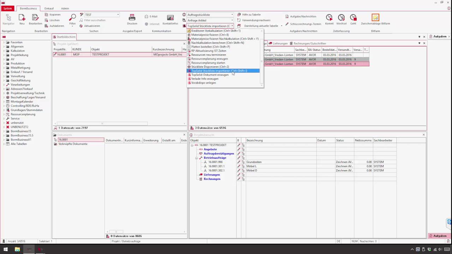This screenshot has height=254, width=452.
Task: Click Aufgabe/Nachrichten in ribbon
Action: click(x=301, y=17)
